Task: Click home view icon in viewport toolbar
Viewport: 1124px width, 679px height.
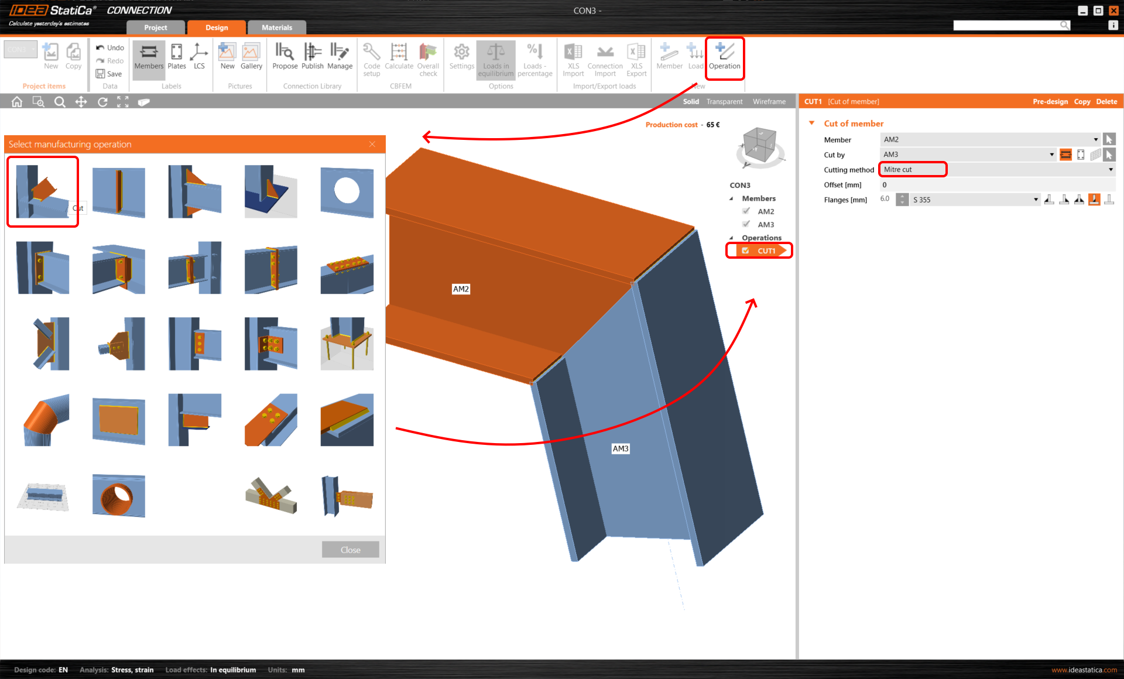Action: pyautogui.click(x=17, y=102)
